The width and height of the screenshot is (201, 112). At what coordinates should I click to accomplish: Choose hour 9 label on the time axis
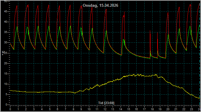(x=81, y=109)
